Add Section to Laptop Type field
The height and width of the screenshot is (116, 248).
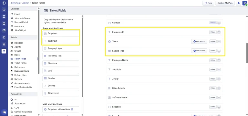(199, 51)
